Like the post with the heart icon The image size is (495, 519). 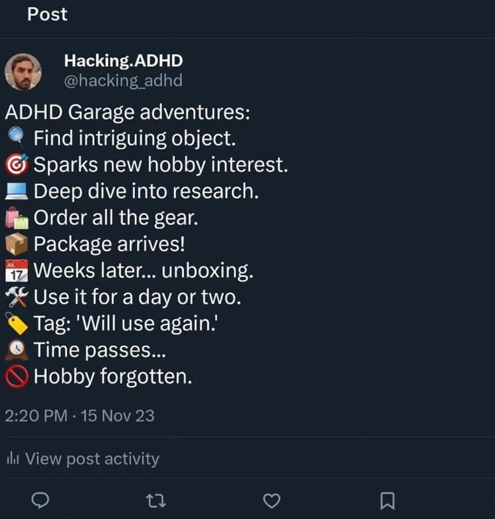pyautogui.click(x=272, y=500)
